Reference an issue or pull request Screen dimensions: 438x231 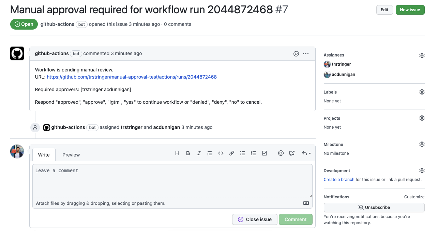(292, 153)
